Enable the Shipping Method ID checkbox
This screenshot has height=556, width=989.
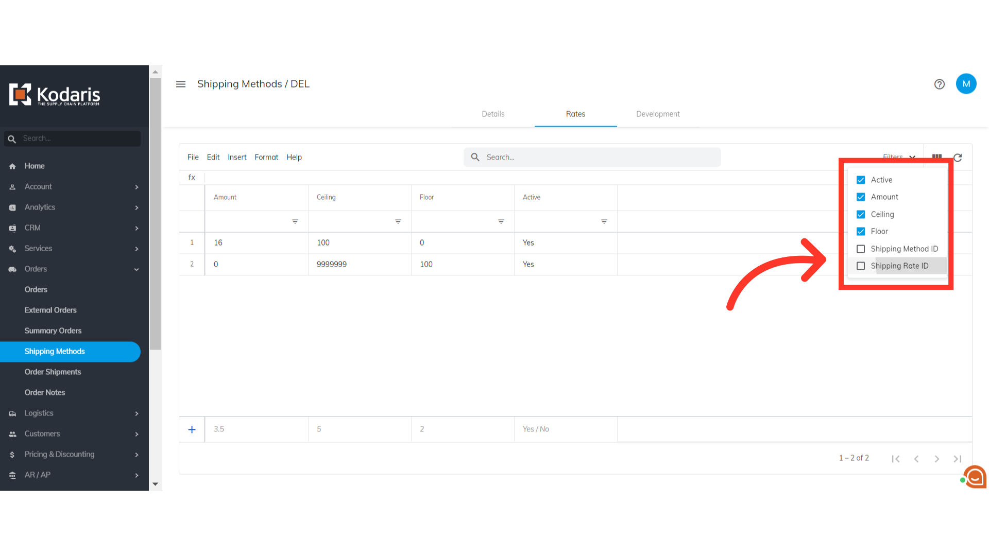tap(861, 249)
